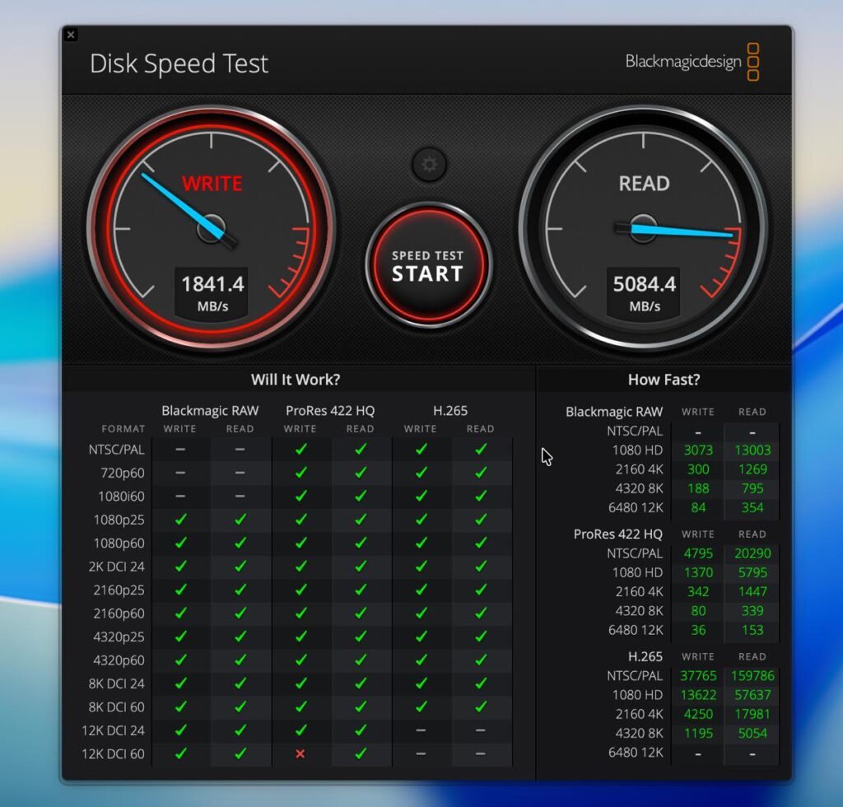Click the NTSC/PAL H.265 read checkmark
The width and height of the screenshot is (843, 807).
coord(481,449)
